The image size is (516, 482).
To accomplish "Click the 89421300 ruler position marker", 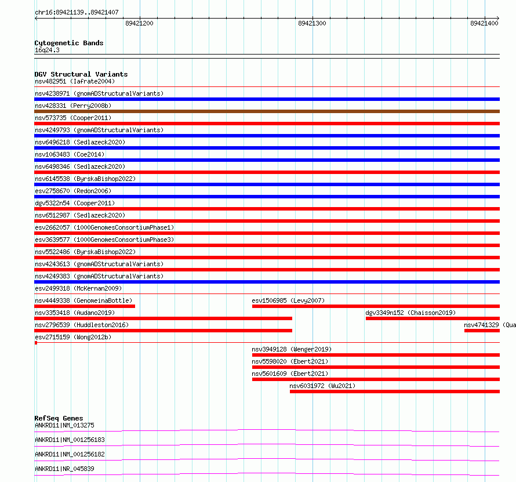I will [x=312, y=23].
